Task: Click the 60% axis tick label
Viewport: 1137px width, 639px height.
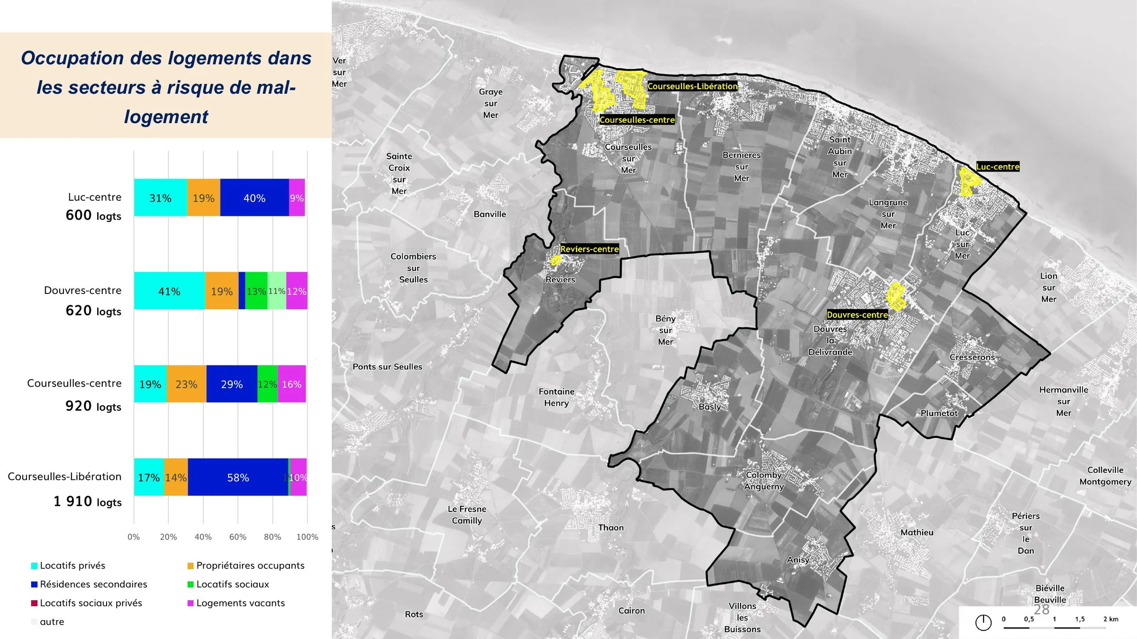Action: [238, 537]
